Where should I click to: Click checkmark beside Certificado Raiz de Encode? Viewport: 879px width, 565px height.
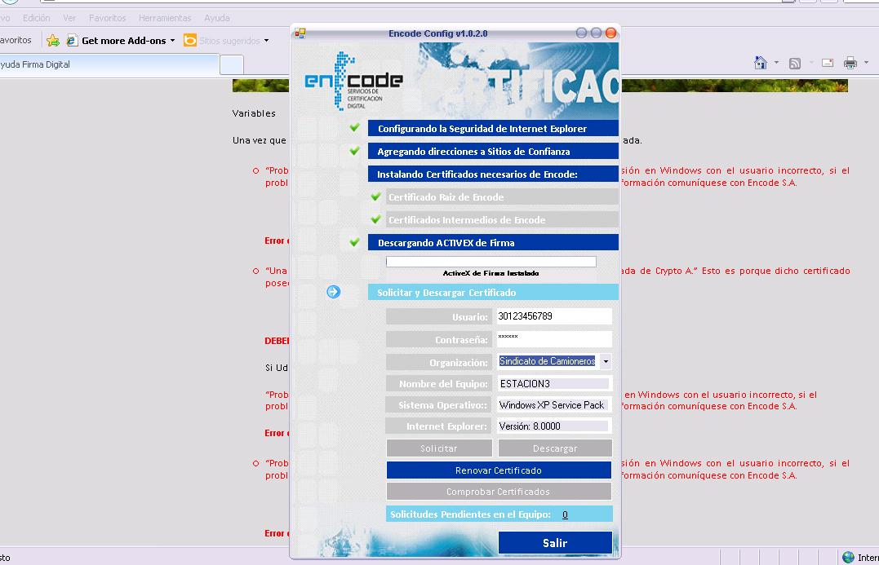(375, 196)
